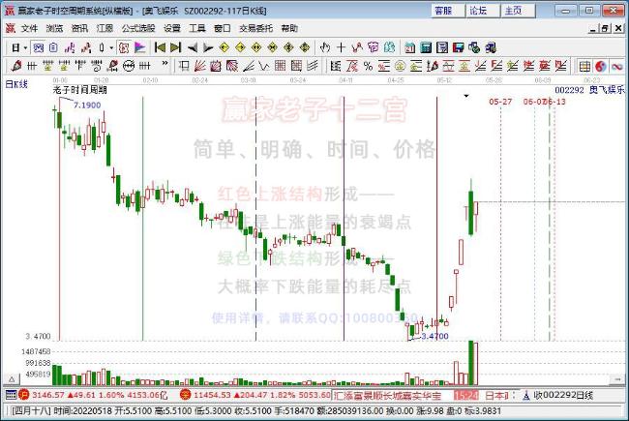Viewport: 629px width, 421px height.
Task: Restore the inner chart window
Action: point(606,28)
